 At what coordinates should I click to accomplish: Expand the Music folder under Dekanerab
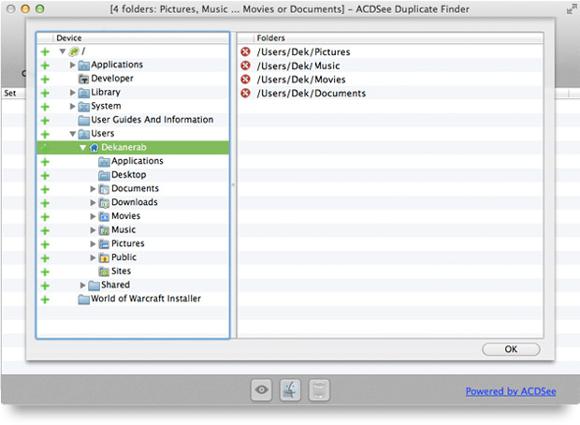pos(93,230)
